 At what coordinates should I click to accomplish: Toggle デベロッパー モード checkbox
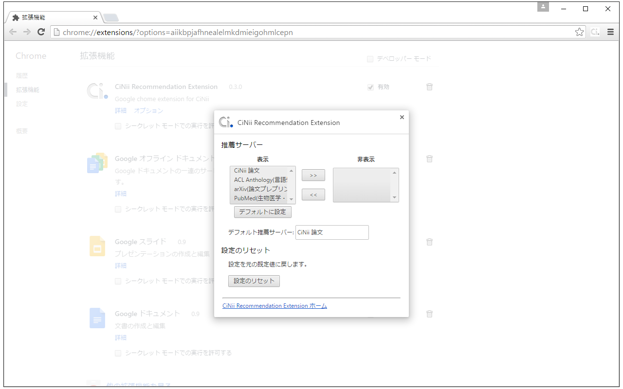pyautogui.click(x=370, y=59)
